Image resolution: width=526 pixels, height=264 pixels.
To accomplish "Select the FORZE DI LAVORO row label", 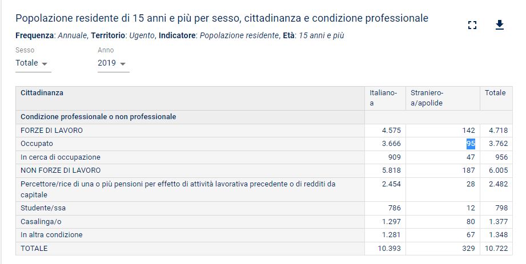I will (51, 131).
